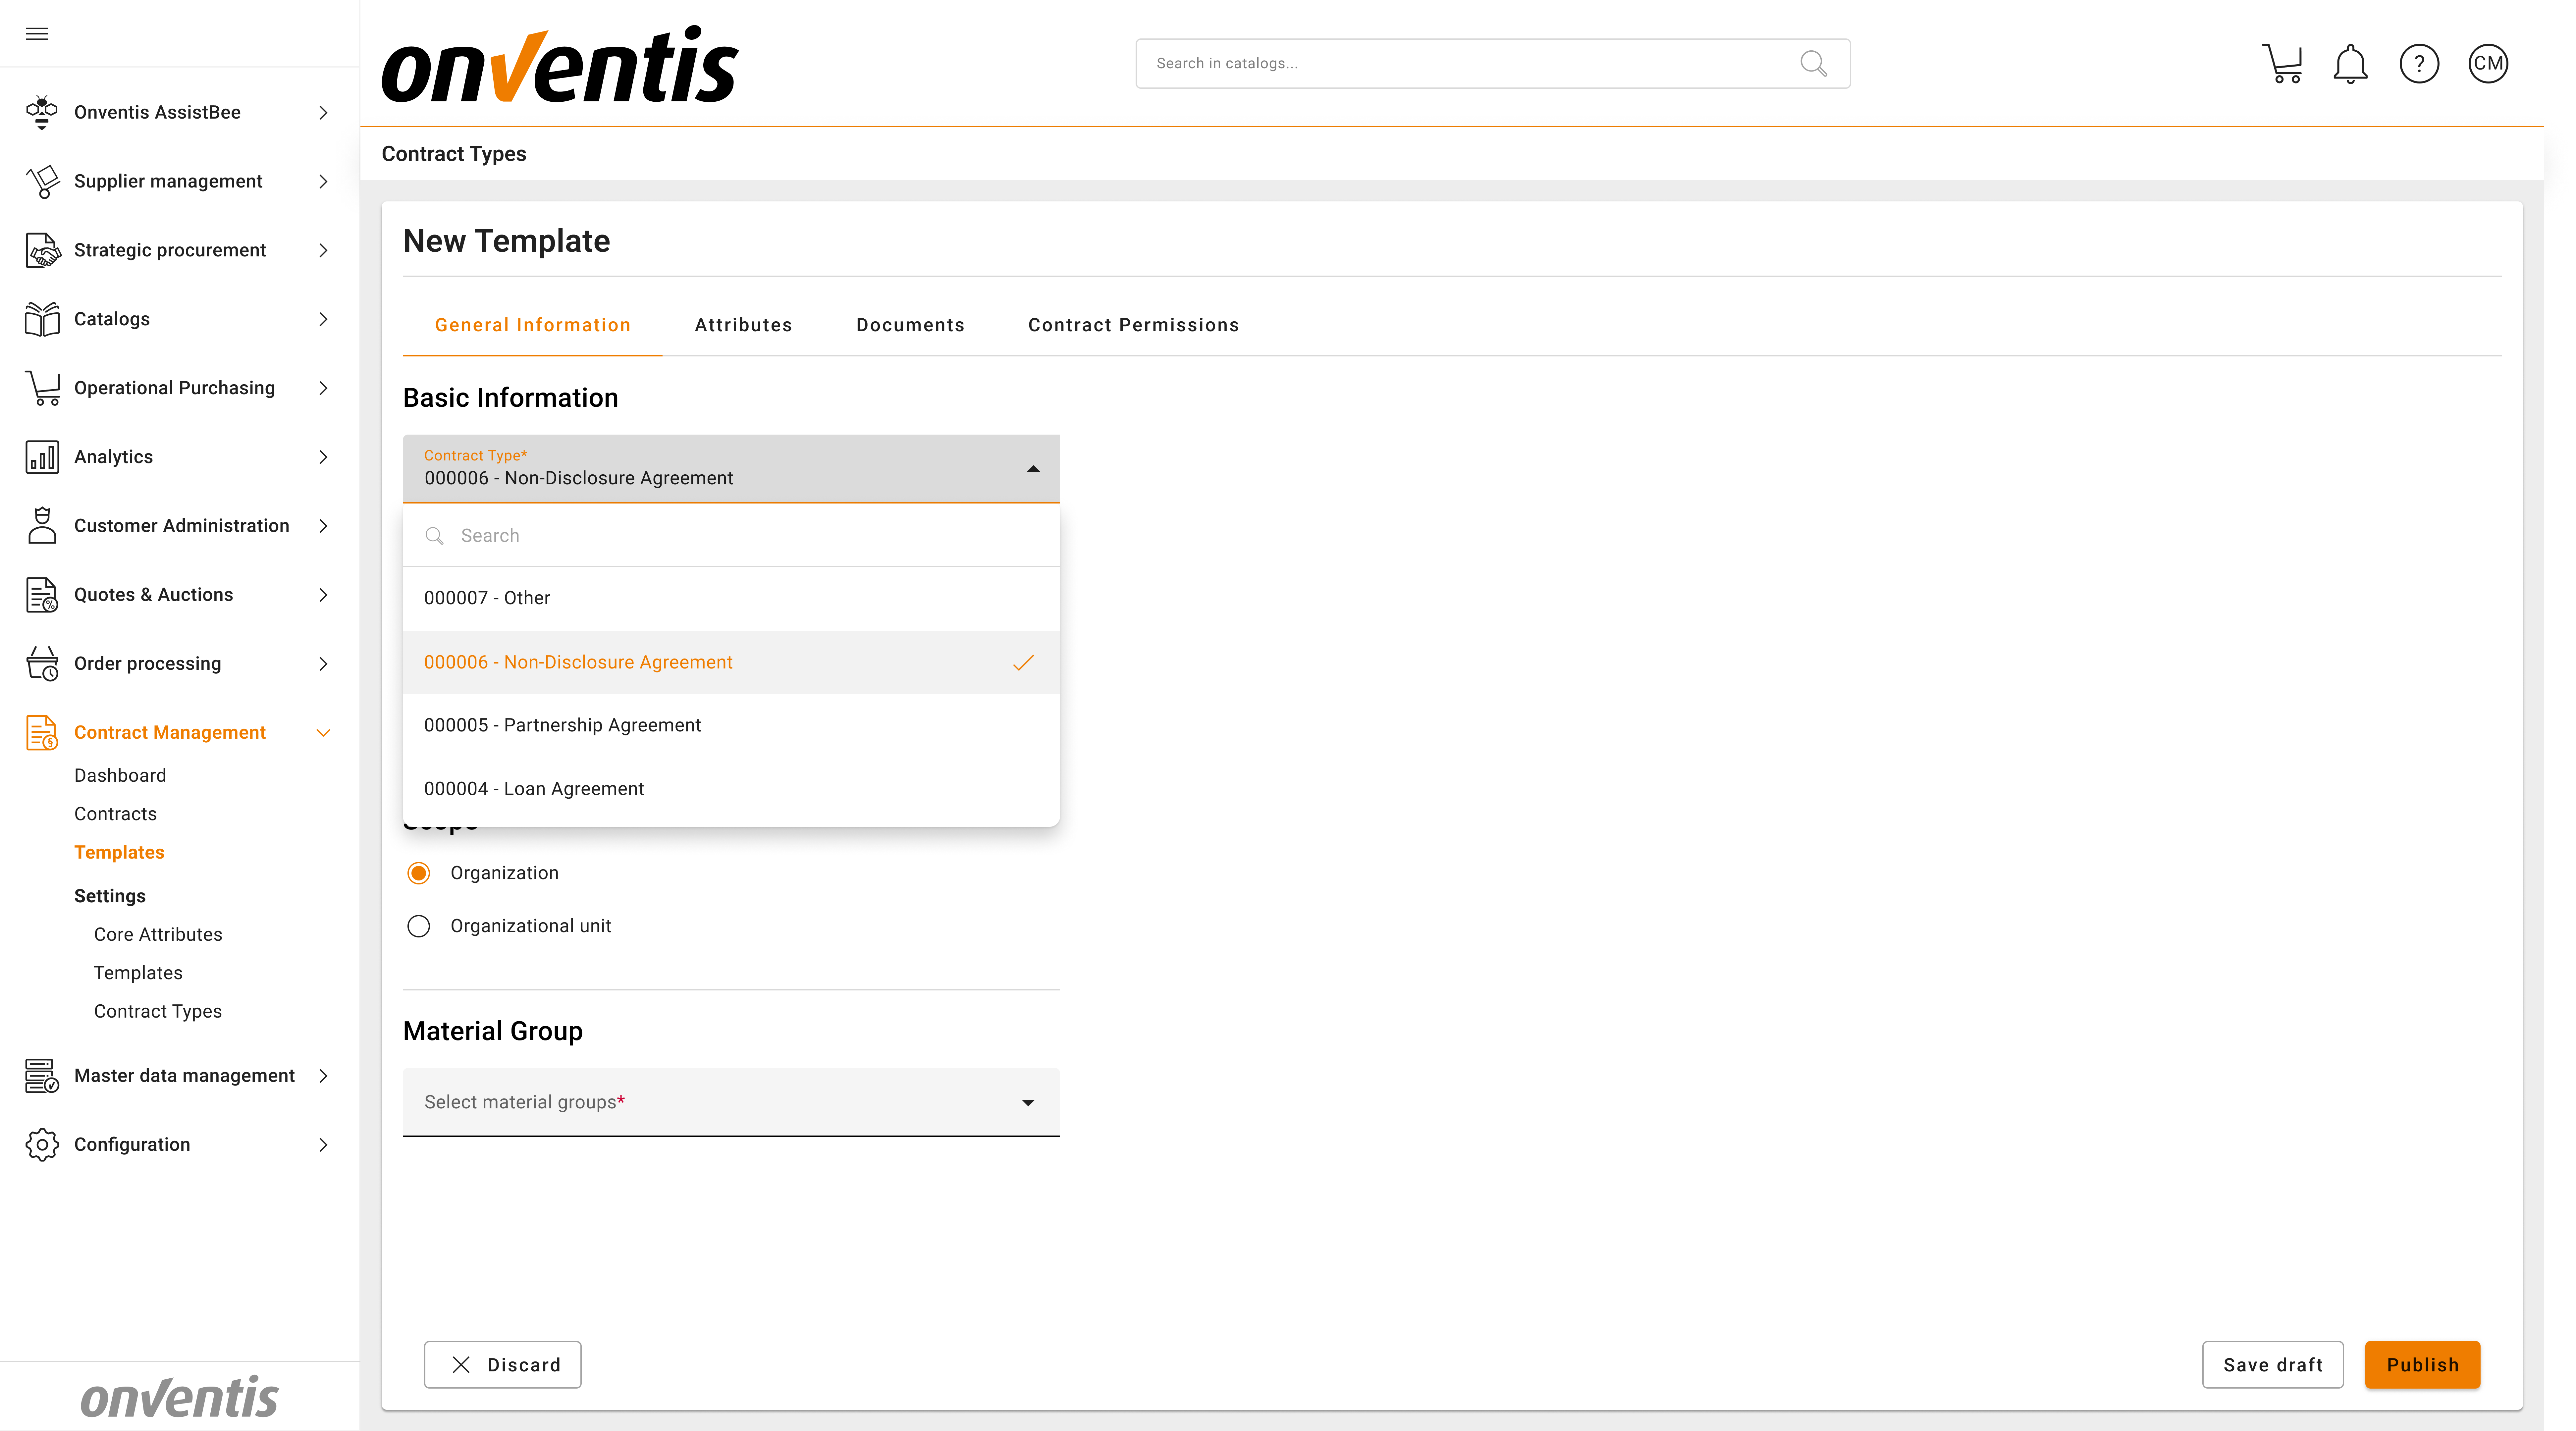This screenshot has width=2576, height=1431.
Task: Collapse the Contract Type dropdown
Action: (1033, 469)
